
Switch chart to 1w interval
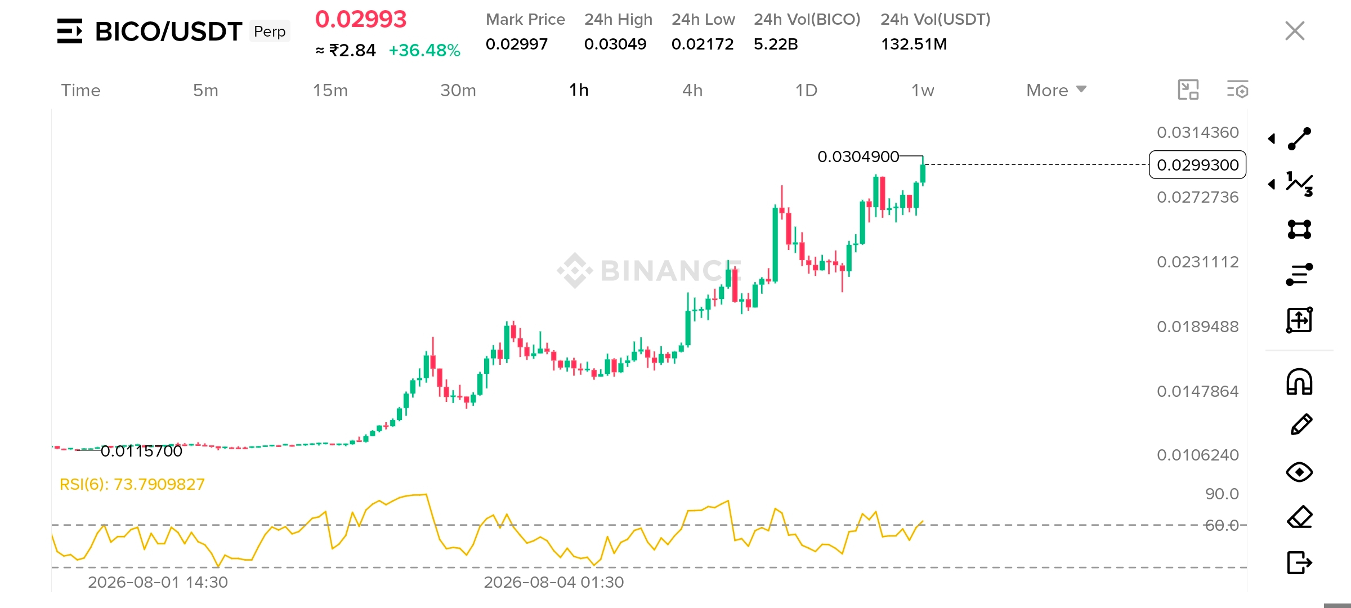pyautogui.click(x=923, y=90)
